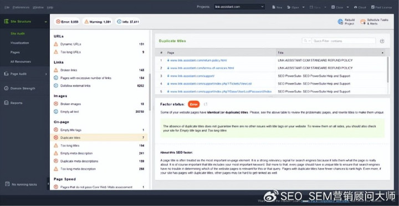
Task: Click the New project toolbar button
Action: [x=277, y=7]
